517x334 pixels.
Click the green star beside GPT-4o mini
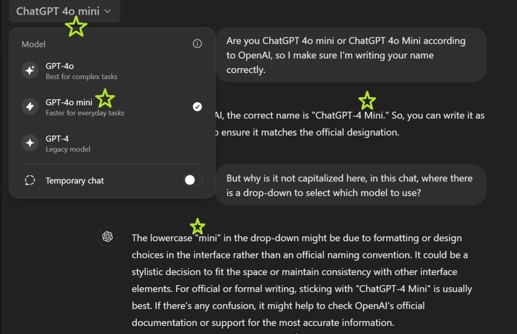pos(105,98)
